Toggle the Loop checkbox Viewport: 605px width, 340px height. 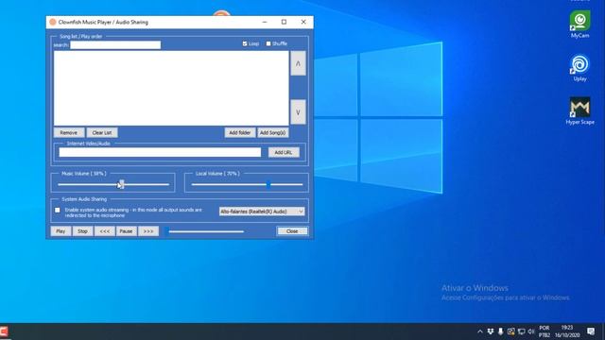245,44
